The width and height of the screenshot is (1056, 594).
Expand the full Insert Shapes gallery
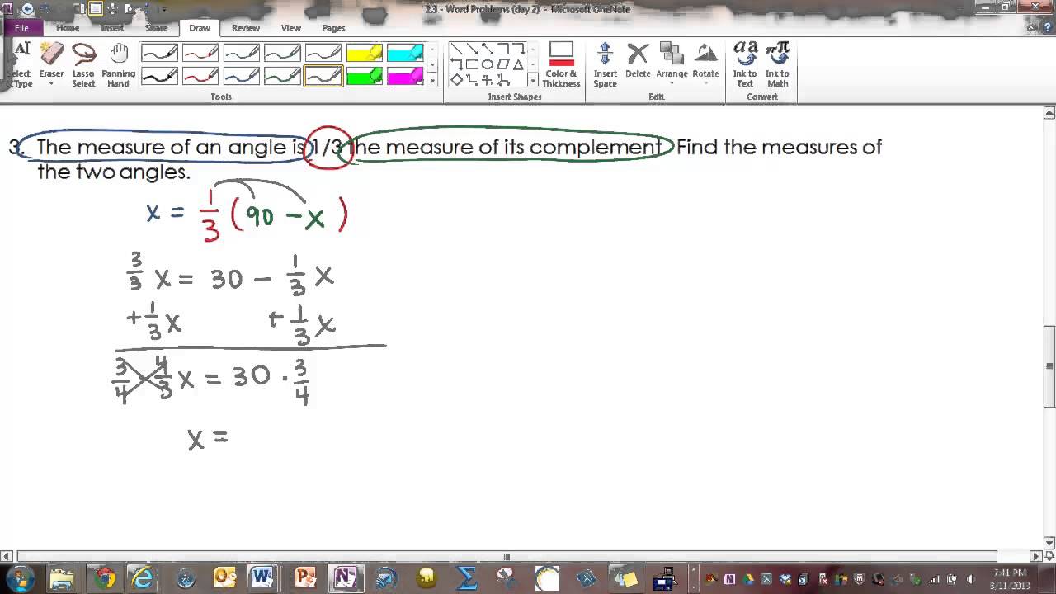point(533,80)
